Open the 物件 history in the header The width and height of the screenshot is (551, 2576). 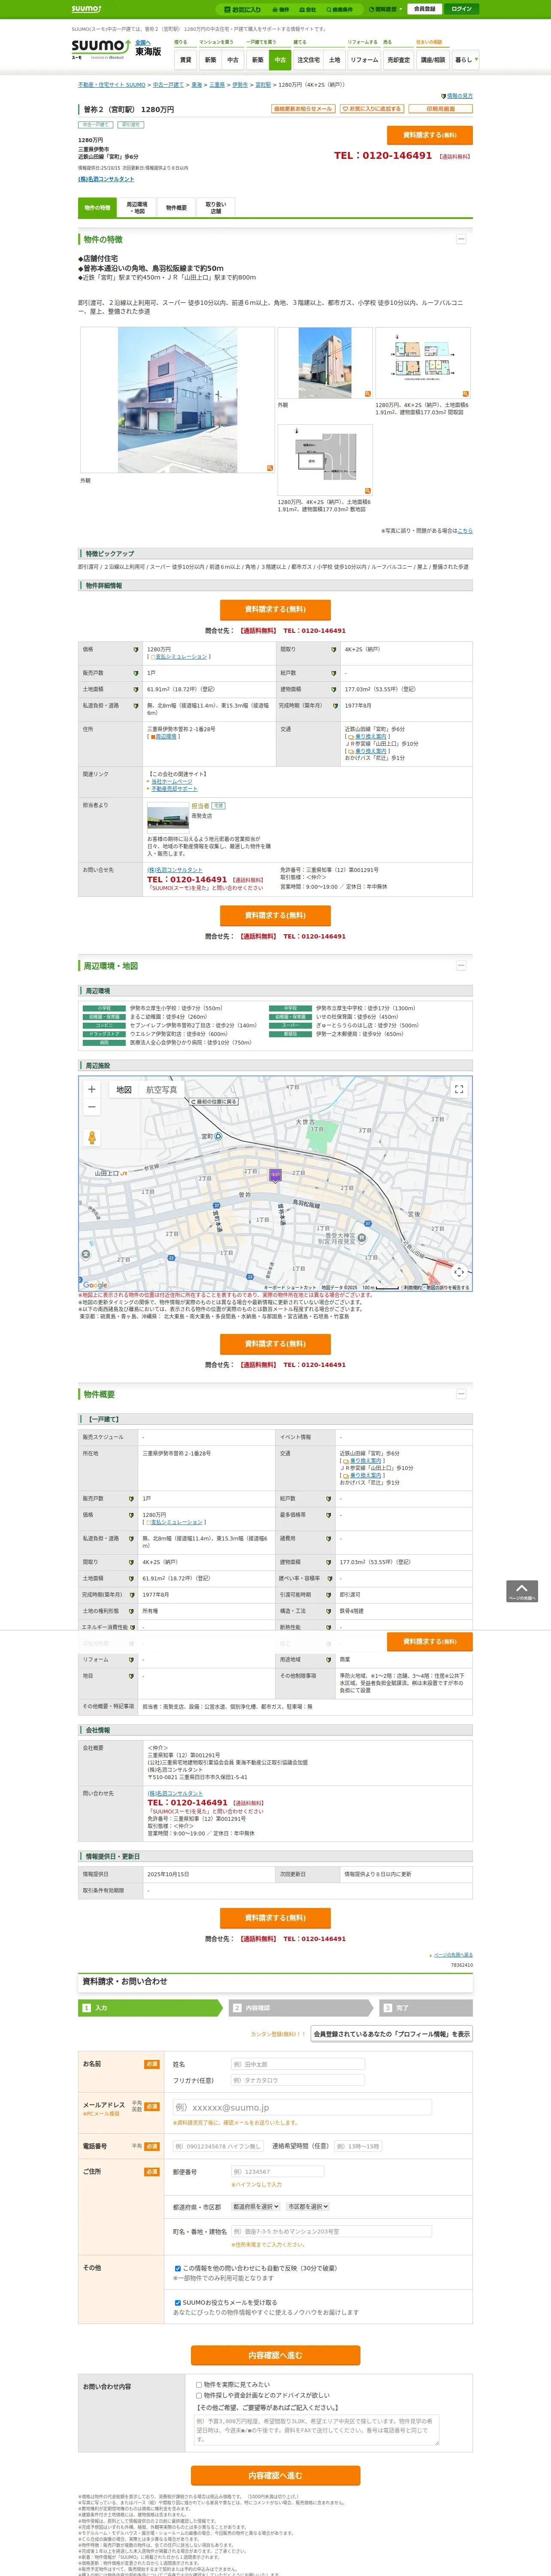pyautogui.click(x=282, y=9)
